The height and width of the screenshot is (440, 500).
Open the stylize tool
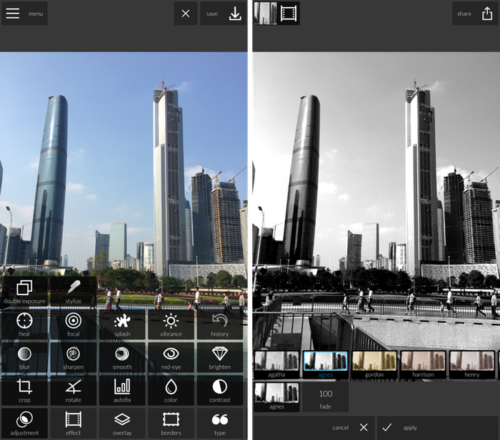tap(74, 292)
